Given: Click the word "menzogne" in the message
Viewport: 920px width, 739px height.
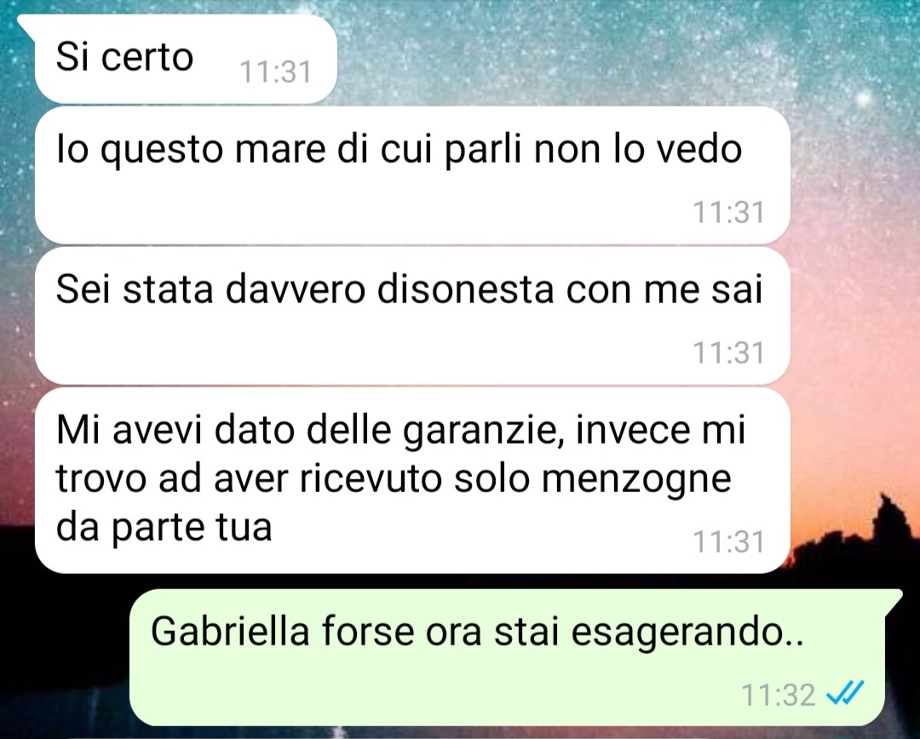Looking at the screenshot, I should click(x=636, y=481).
